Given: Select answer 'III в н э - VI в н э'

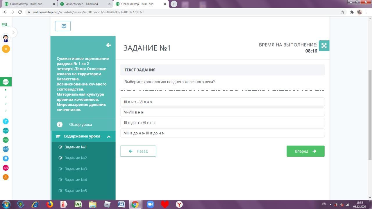Looking at the screenshot, I should click(222, 102).
